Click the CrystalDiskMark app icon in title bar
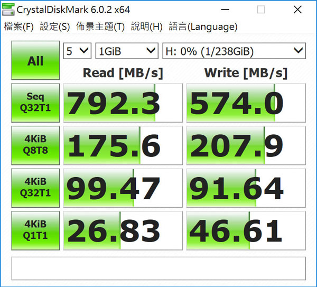 [x=8, y=10]
